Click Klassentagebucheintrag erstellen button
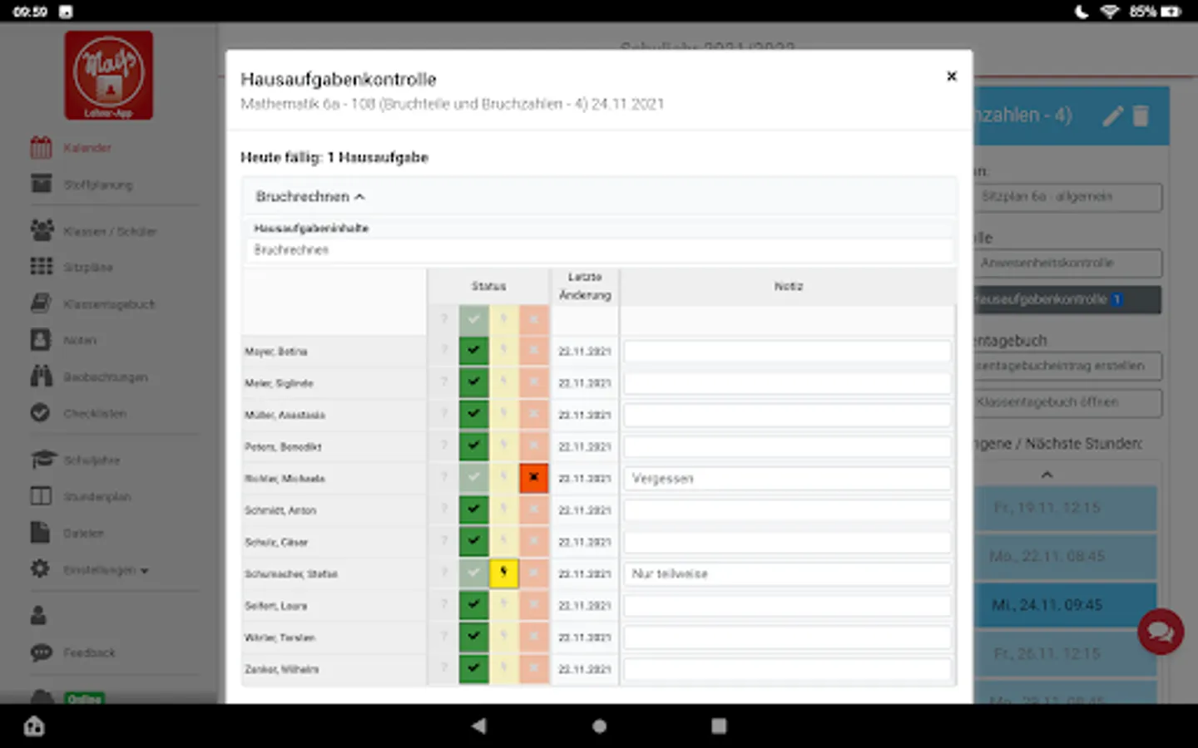 [1067, 367]
